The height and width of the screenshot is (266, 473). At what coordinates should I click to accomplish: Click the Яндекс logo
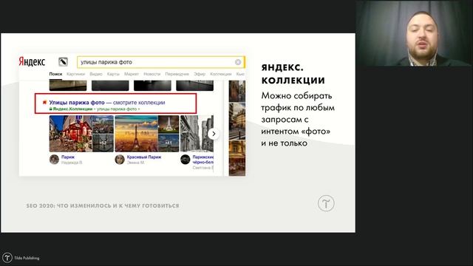(x=32, y=62)
